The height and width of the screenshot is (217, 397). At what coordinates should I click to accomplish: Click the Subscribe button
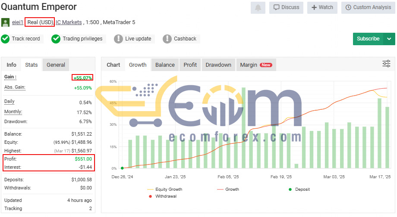pos(368,39)
